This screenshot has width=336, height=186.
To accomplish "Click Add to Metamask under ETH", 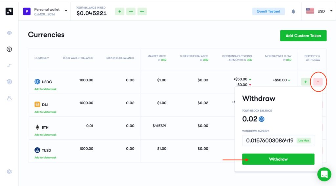I will click(45, 134).
